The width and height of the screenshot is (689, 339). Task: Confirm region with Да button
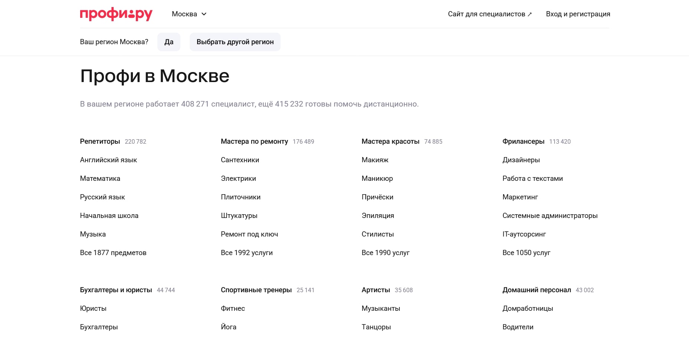coord(169,42)
